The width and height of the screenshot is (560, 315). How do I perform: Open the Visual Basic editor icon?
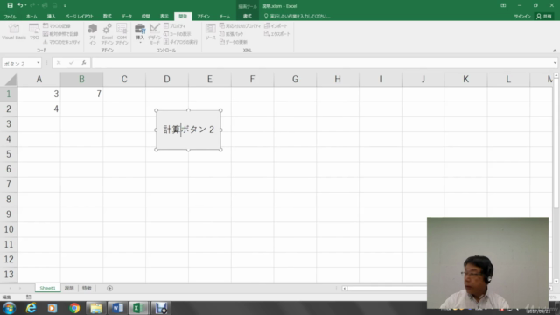tap(14, 31)
